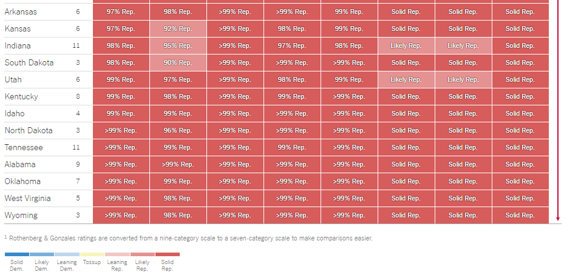Select Utah's 97% Rep. cell
This screenshot has height=278, width=581.
pos(178,80)
